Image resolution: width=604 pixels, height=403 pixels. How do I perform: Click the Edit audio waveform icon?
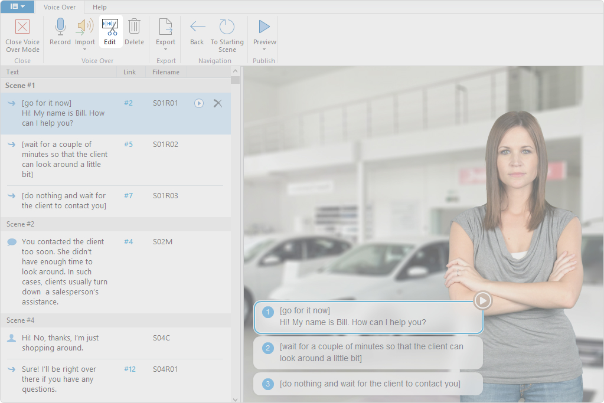[110, 27]
